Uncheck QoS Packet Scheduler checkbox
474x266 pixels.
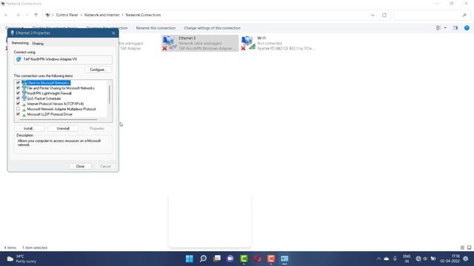(18, 98)
